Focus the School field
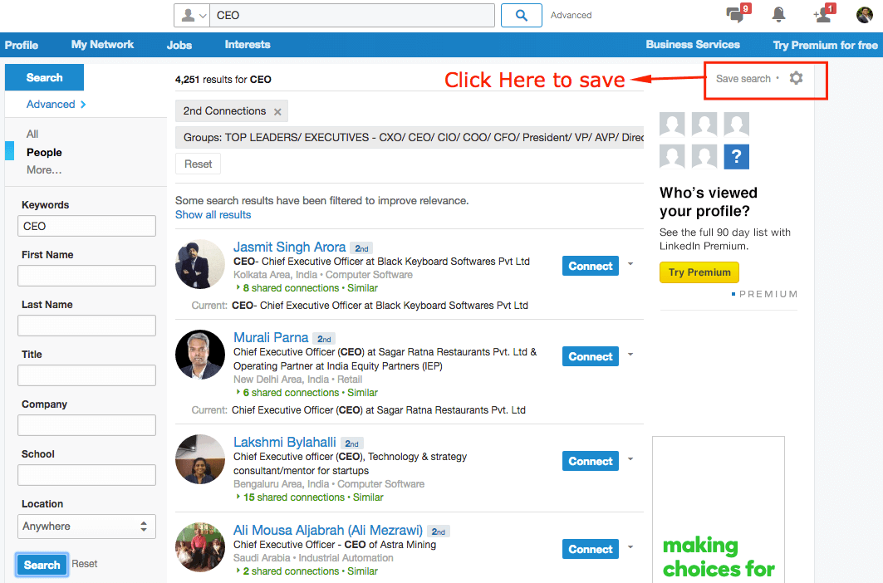Viewport: 883px width, 583px height. click(86, 475)
